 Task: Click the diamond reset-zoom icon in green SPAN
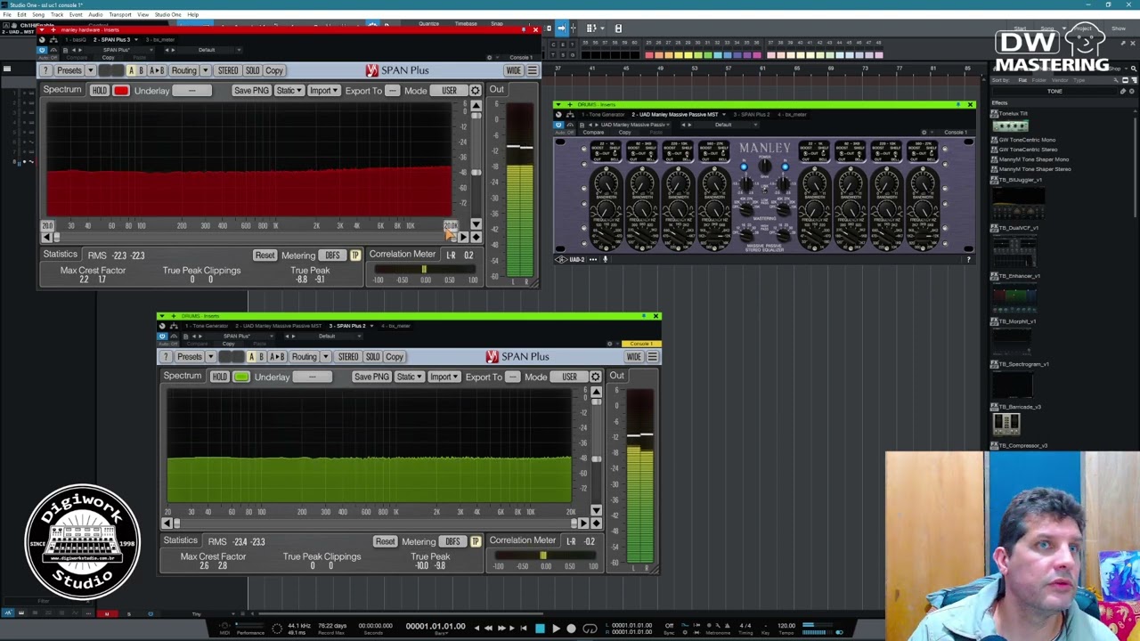coord(596,523)
